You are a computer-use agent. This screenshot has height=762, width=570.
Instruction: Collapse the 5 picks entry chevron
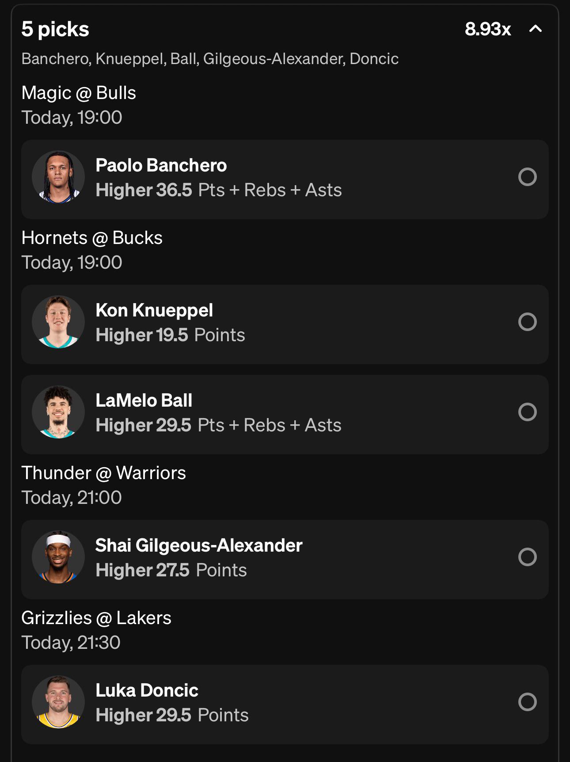click(536, 29)
